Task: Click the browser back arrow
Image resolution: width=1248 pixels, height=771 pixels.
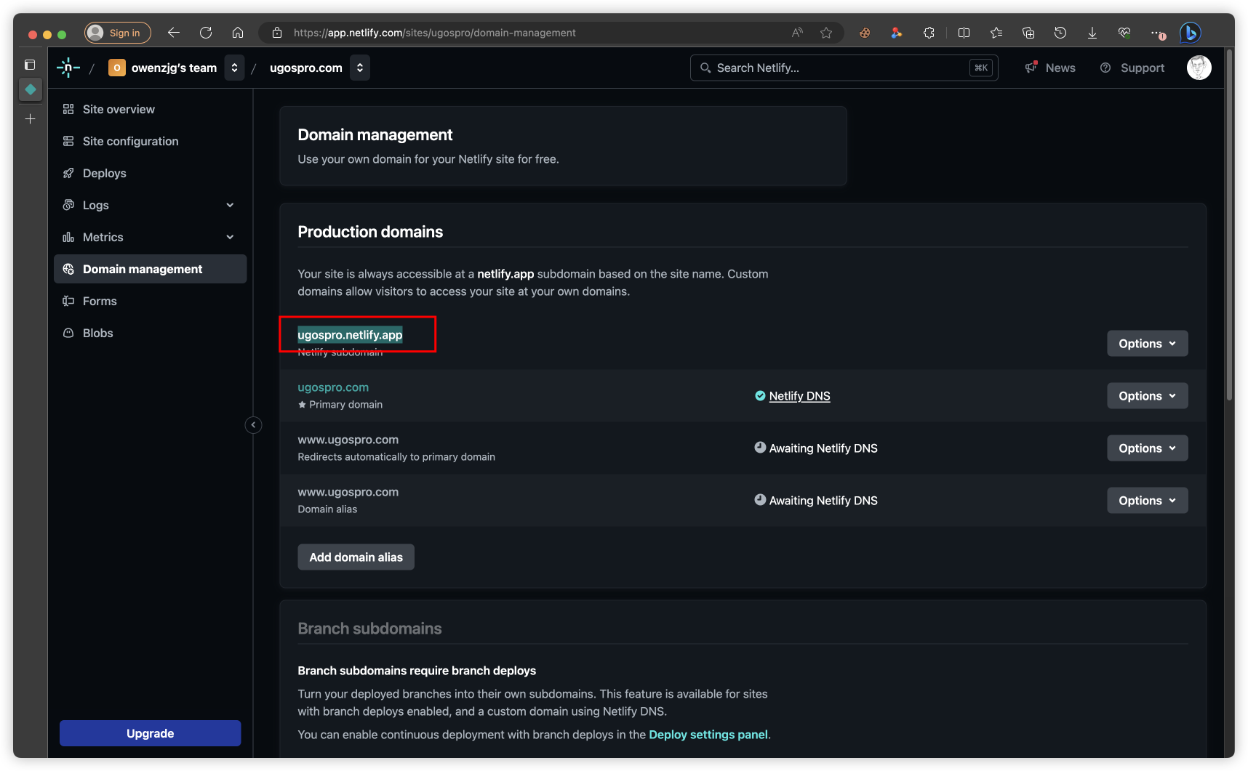Action: (x=173, y=33)
